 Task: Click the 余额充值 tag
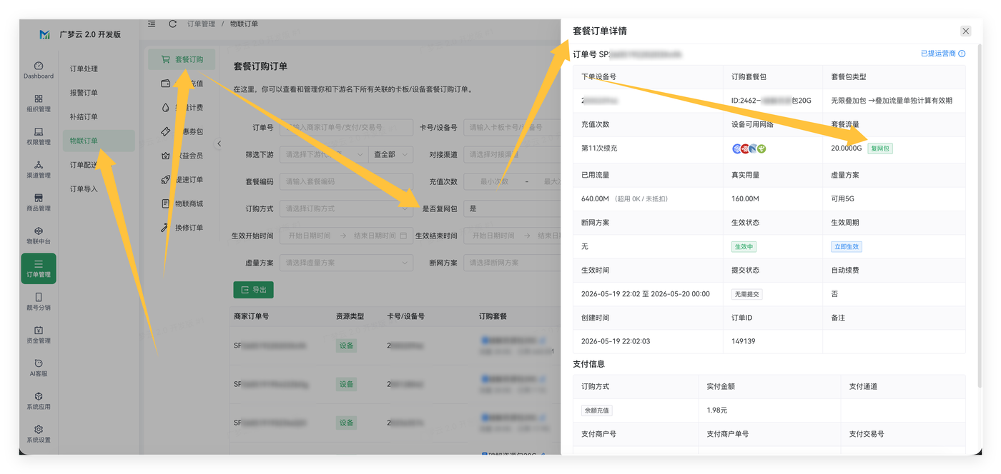tap(596, 410)
